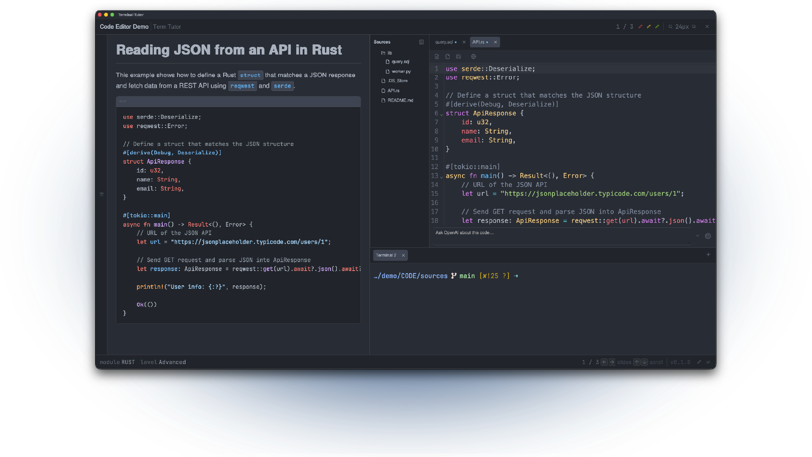Image resolution: width=812 pixels, height=457 pixels.
Task: Select the green highlighter pen
Action: [x=657, y=27]
